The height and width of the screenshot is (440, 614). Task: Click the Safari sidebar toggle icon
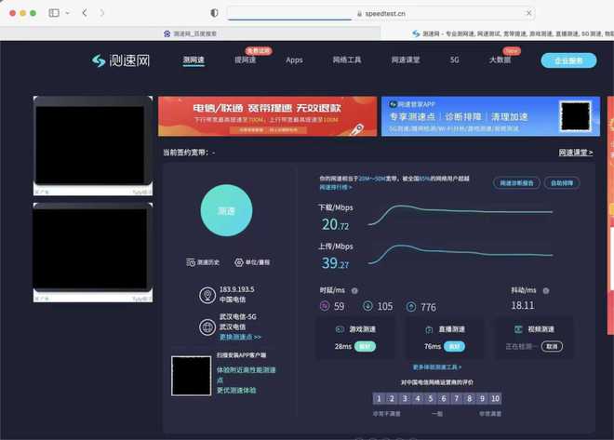click(53, 13)
